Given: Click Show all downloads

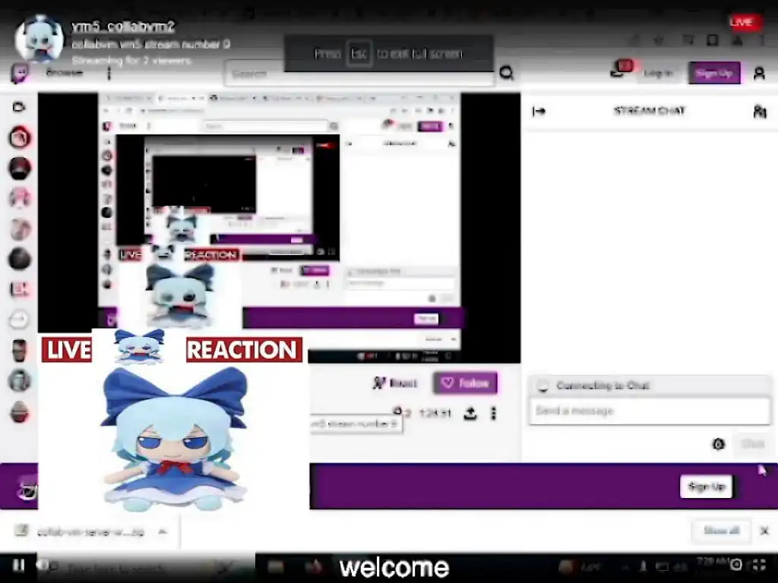Looking at the screenshot, I should coord(722,531).
